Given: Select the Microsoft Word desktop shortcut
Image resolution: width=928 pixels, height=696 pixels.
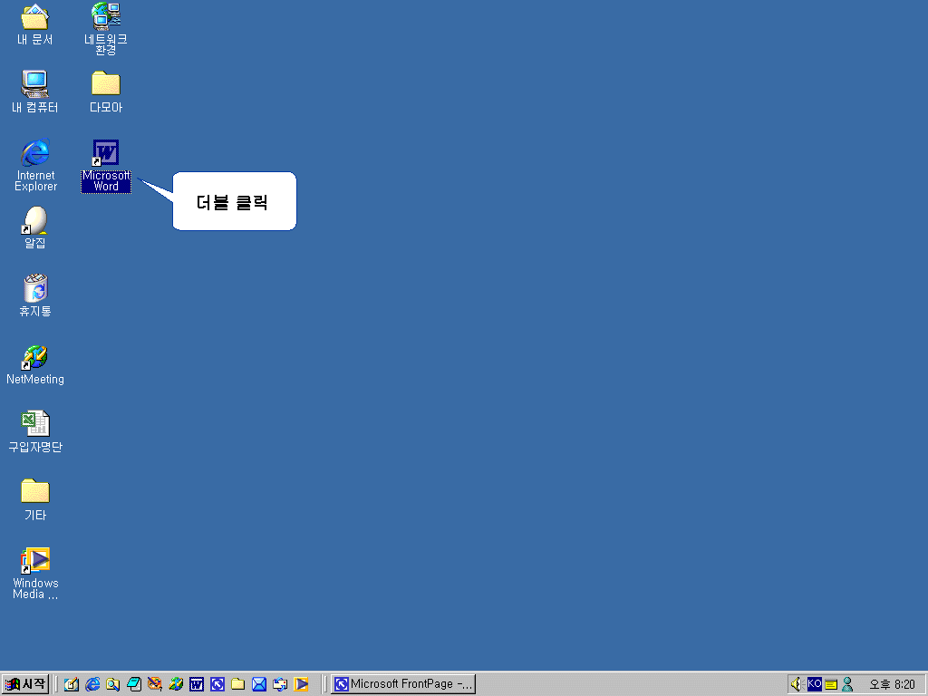Looking at the screenshot, I should 106,166.
